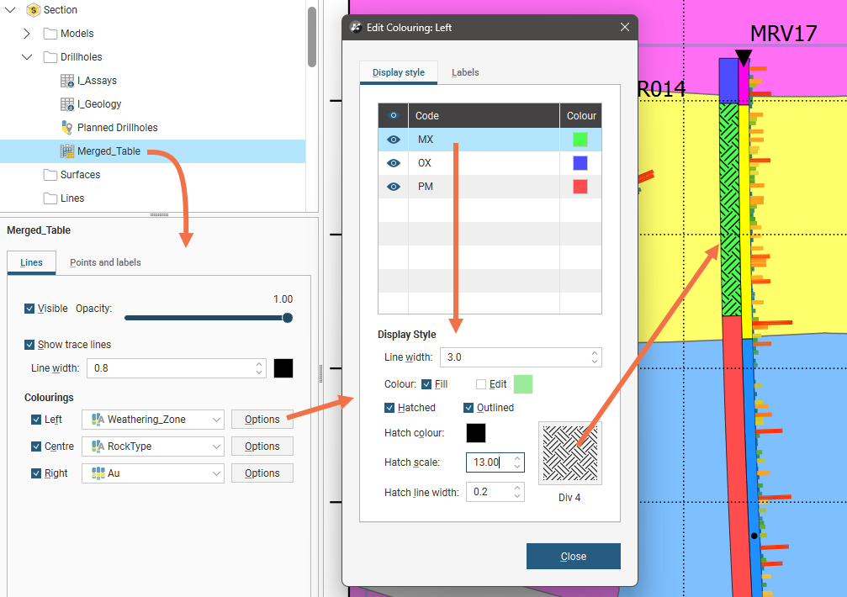Open the Points and labels tab
The height and width of the screenshot is (597, 847).
pos(105,262)
